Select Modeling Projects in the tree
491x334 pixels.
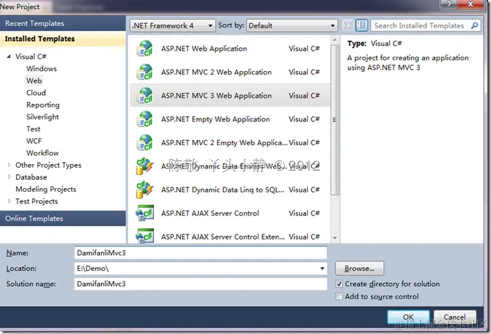click(46, 189)
